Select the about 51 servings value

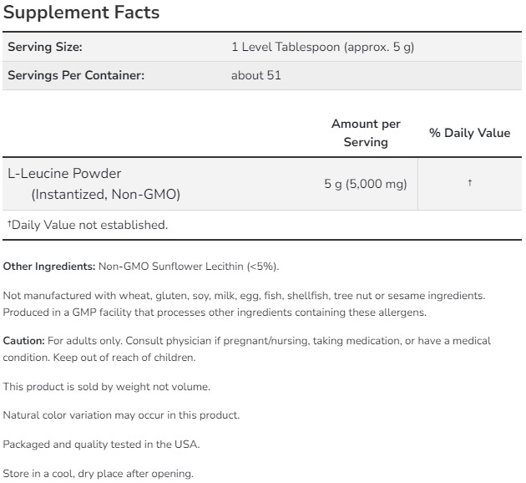(x=256, y=75)
